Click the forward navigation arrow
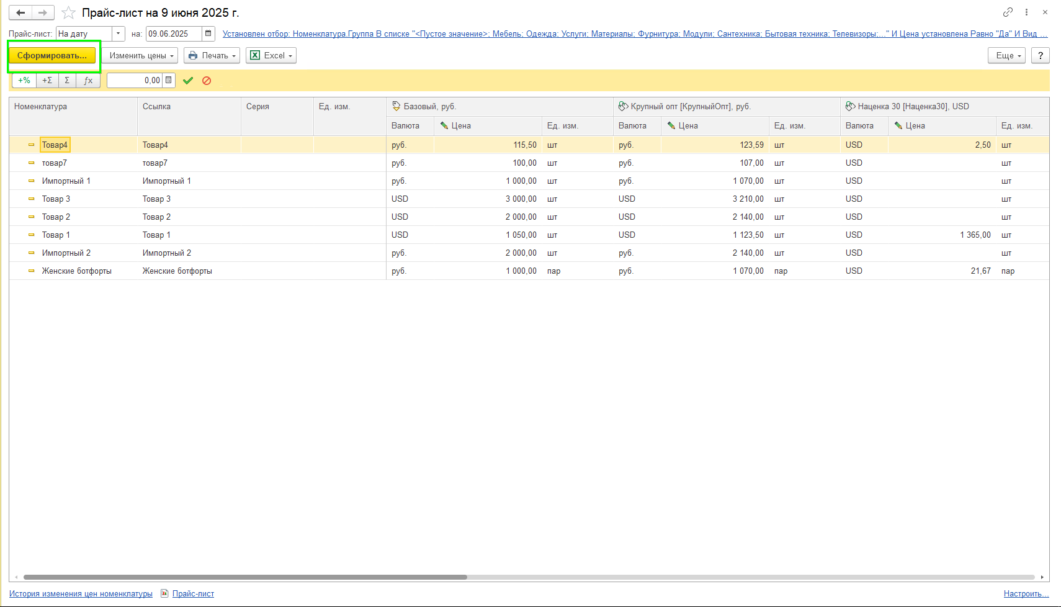Image resolution: width=1061 pixels, height=607 pixels. (x=43, y=12)
